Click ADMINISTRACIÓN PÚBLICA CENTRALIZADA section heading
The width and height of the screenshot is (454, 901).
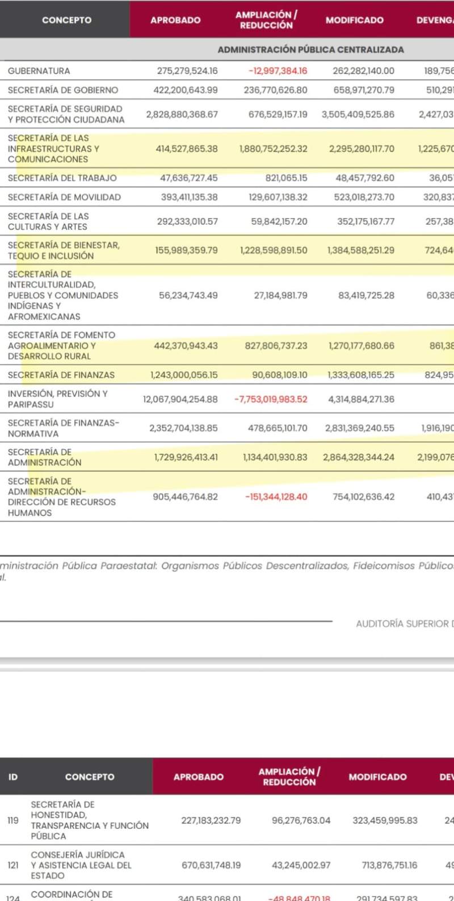point(310,49)
